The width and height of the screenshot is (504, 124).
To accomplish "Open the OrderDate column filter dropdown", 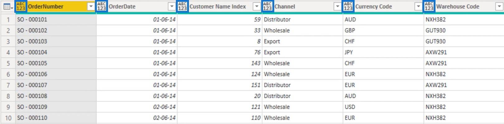I will click(172, 7).
